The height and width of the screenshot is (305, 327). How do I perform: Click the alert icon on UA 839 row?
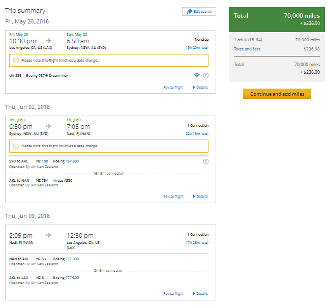point(206,75)
